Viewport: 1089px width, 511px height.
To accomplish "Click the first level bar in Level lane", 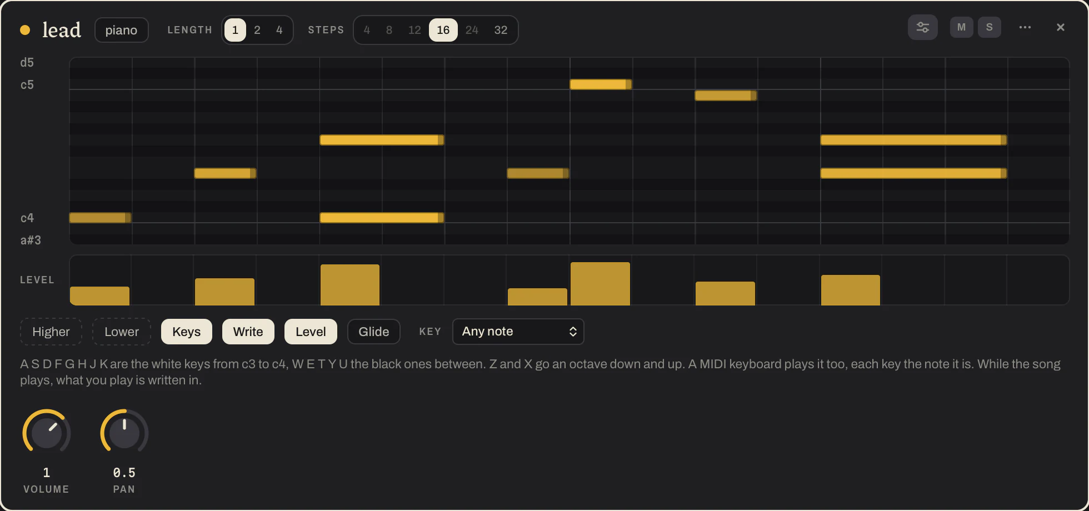I will (99, 296).
